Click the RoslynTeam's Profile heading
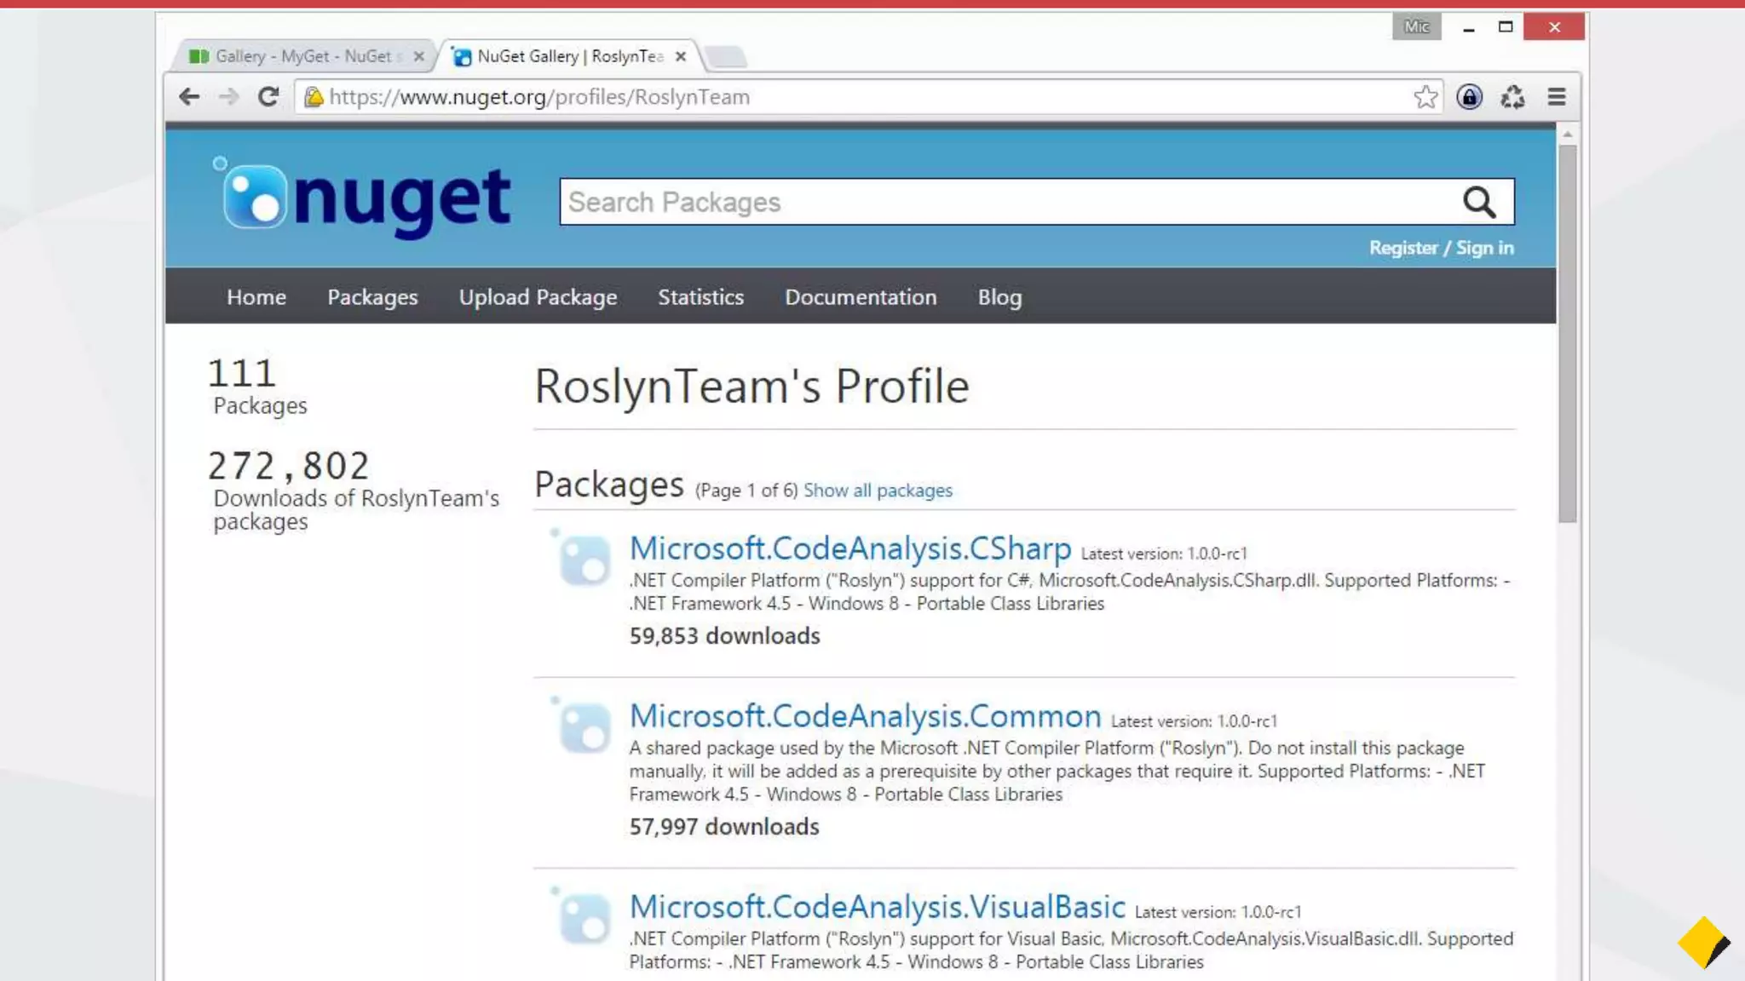1745x981 pixels. pos(752,386)
